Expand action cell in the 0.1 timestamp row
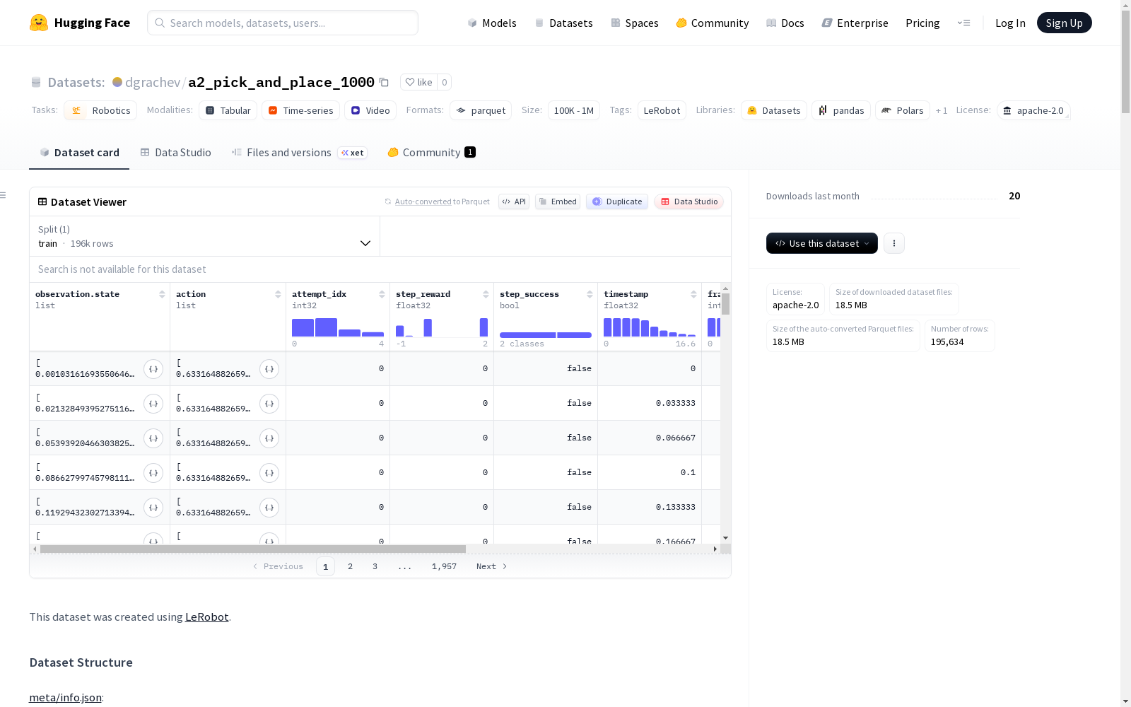Viewport: 1131px width, 707px height. (x=269, y=473)
